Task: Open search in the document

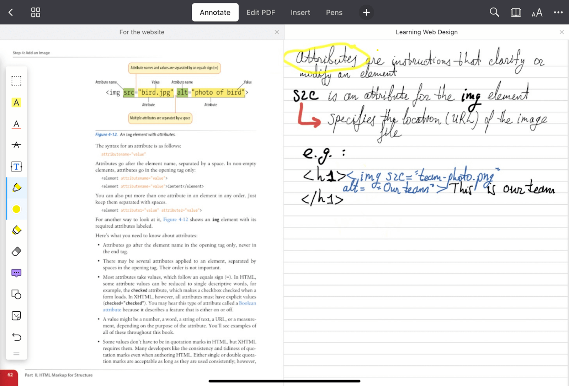Action: [x=494, y=12]
